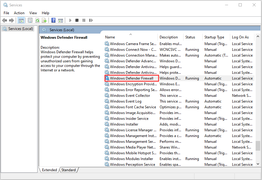Select the Windows Error Reporting Se... service name

point(134,90)
